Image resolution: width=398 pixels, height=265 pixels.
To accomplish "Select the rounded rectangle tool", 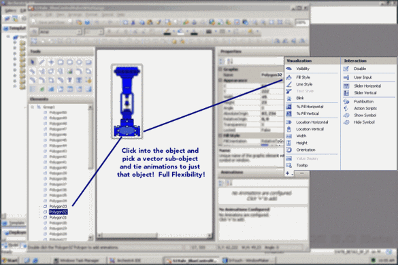I will pos(70,62).
